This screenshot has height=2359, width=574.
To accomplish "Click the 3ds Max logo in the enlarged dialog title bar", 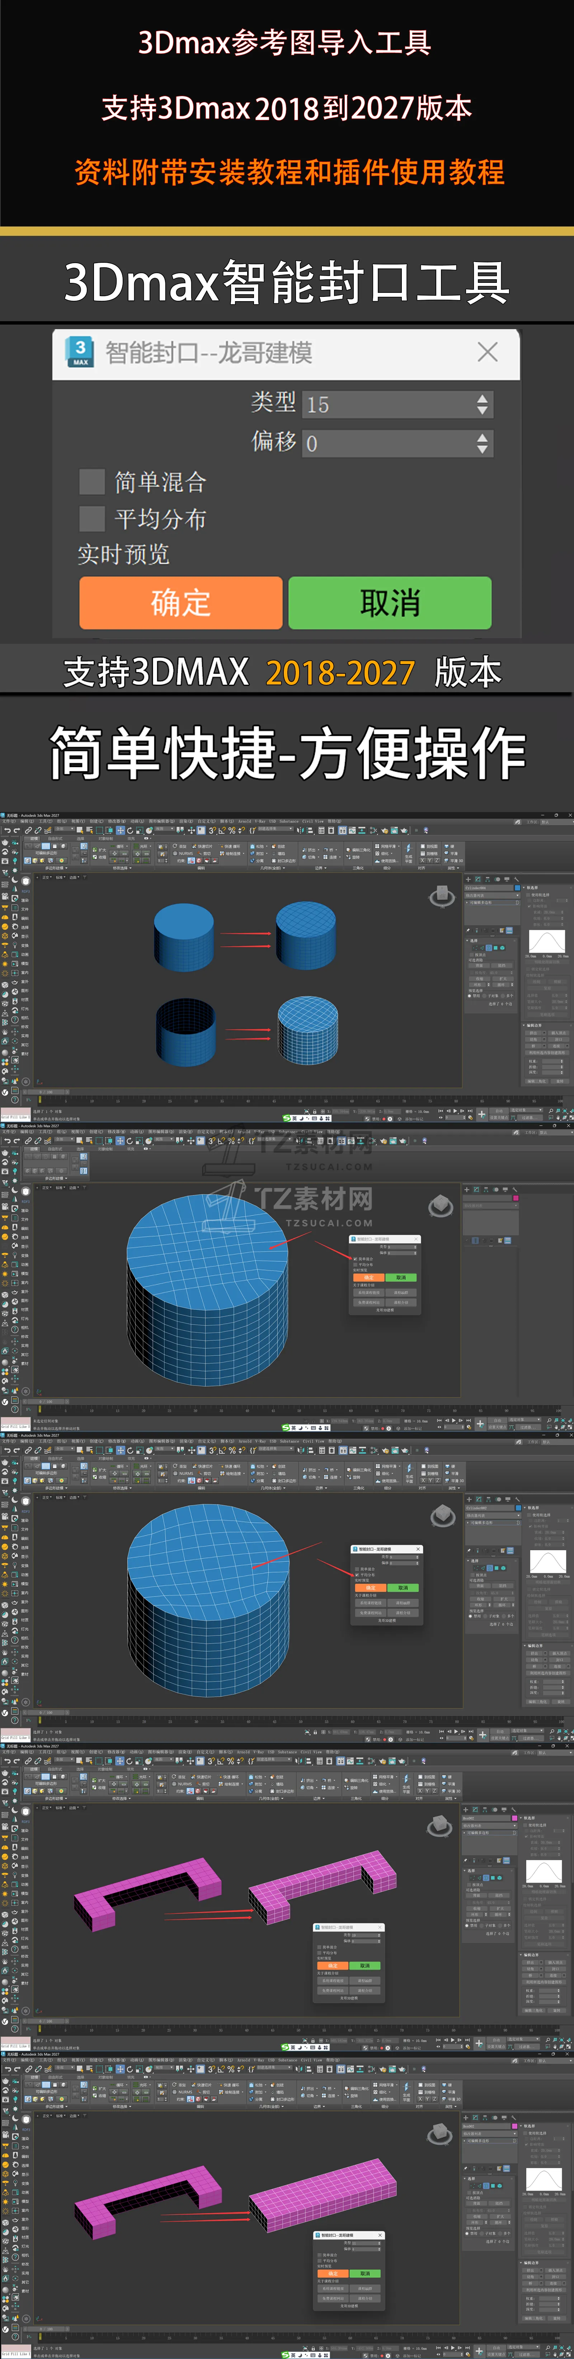I will click(81, 352).
